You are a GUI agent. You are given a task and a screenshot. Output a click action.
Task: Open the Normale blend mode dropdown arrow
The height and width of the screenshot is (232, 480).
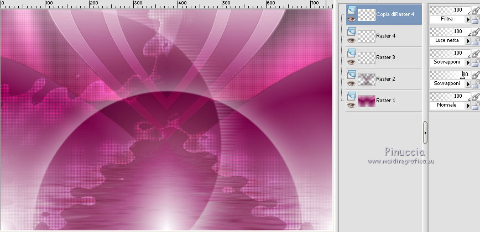468,106
